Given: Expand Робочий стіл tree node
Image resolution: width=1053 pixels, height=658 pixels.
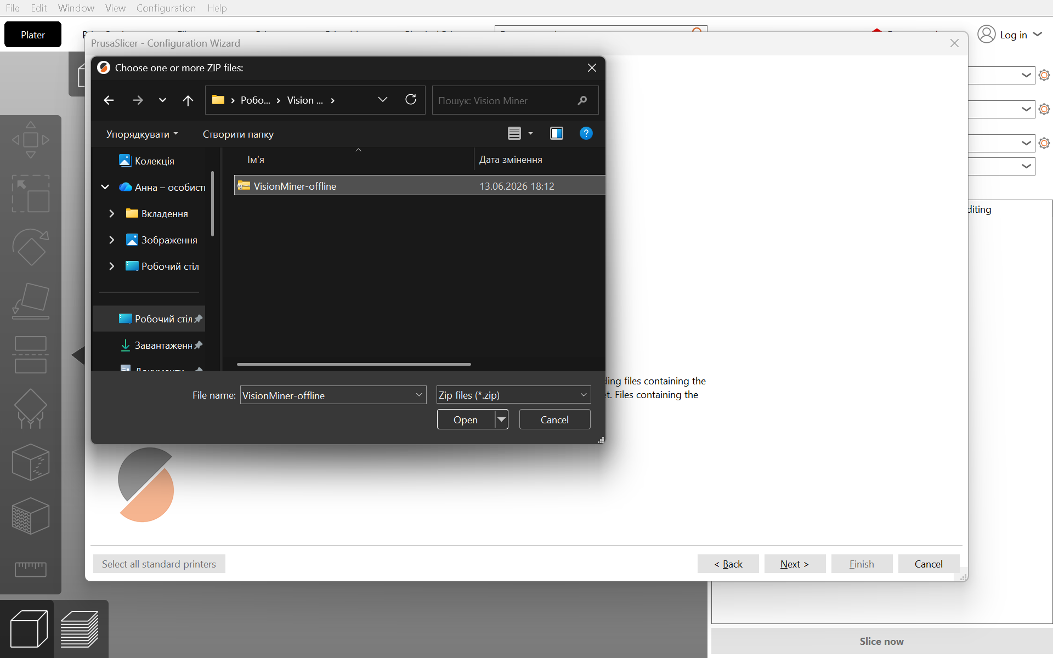Looking at the screenshot, I should (x=112, y=266).
